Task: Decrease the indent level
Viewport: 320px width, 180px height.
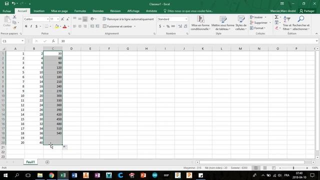Action: 92,26
